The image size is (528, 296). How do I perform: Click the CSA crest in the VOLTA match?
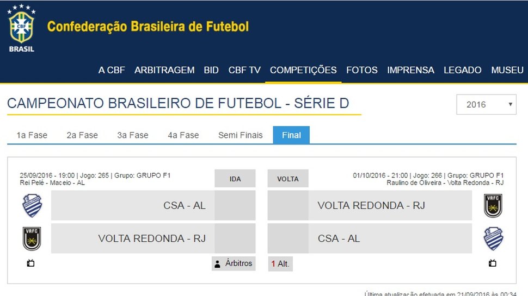tap(493, 238)
